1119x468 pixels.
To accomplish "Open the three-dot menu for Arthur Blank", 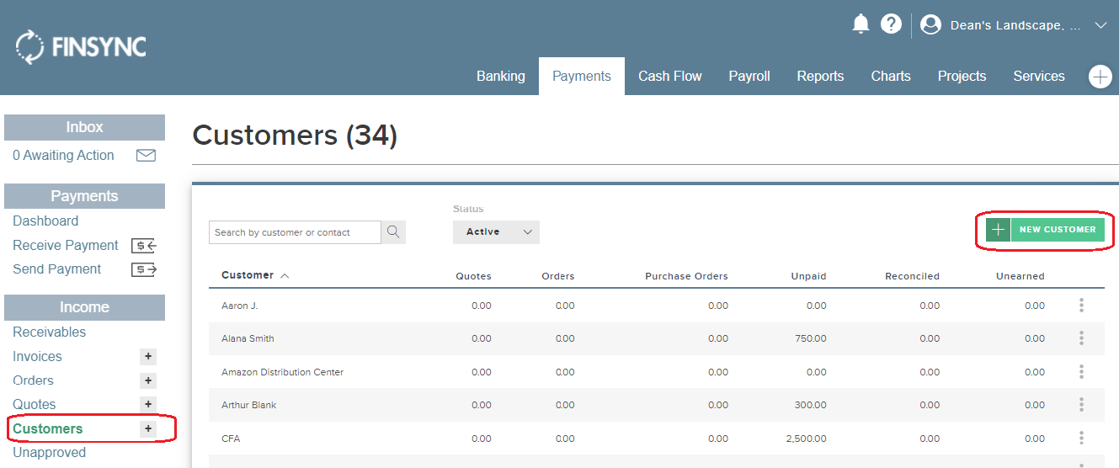I will pos(1081,405).
